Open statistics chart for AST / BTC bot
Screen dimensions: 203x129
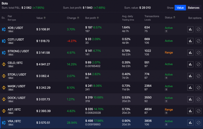[190, 111]
